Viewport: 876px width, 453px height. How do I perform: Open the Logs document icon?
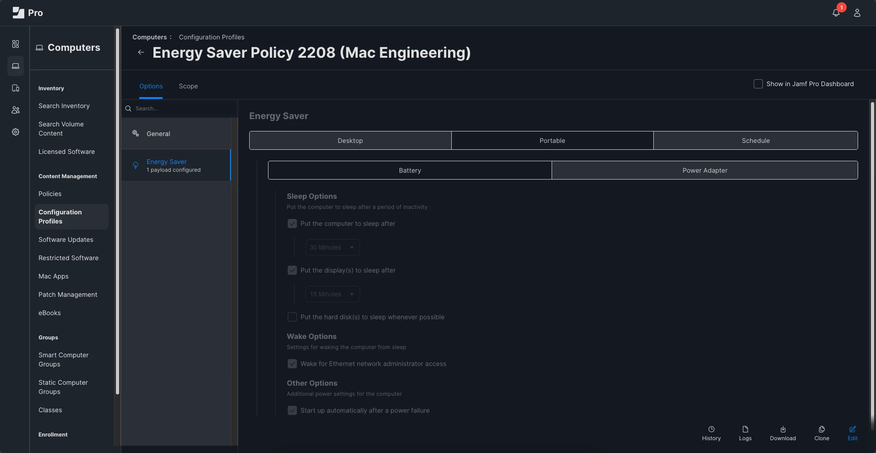[x=745, y=429]
